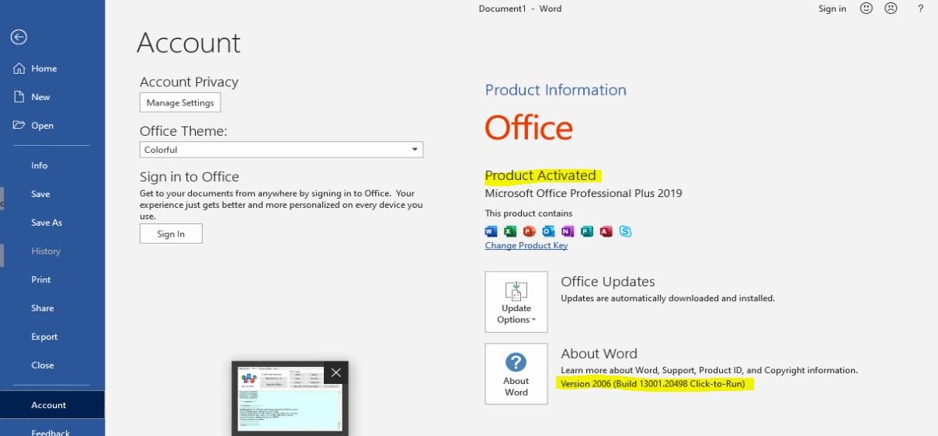Click the Publisher app icon under Product contains

click(587, 231)
